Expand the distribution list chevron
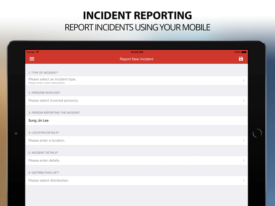275x206 pixels. point(244,181)
